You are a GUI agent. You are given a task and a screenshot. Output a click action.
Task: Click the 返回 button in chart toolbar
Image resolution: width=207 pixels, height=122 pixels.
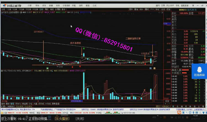point(168,9)
